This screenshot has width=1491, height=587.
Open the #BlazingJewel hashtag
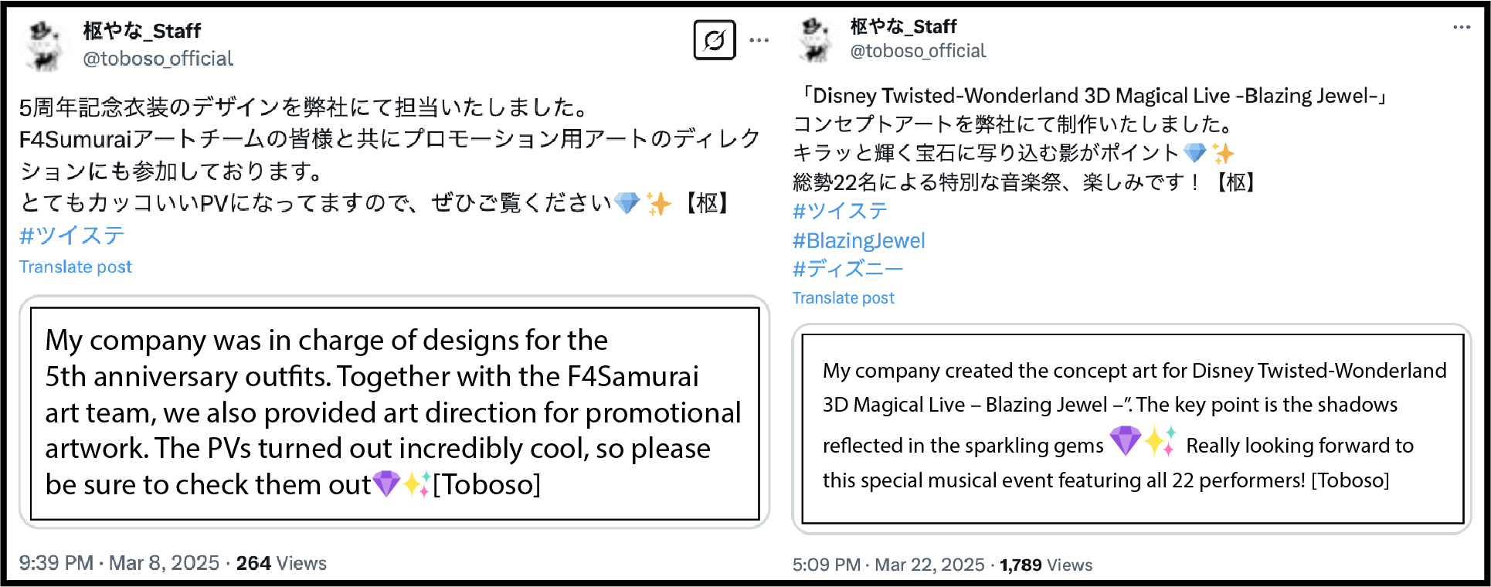point(858,240)
